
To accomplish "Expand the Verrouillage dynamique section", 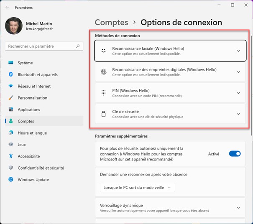I will [238, 208].
